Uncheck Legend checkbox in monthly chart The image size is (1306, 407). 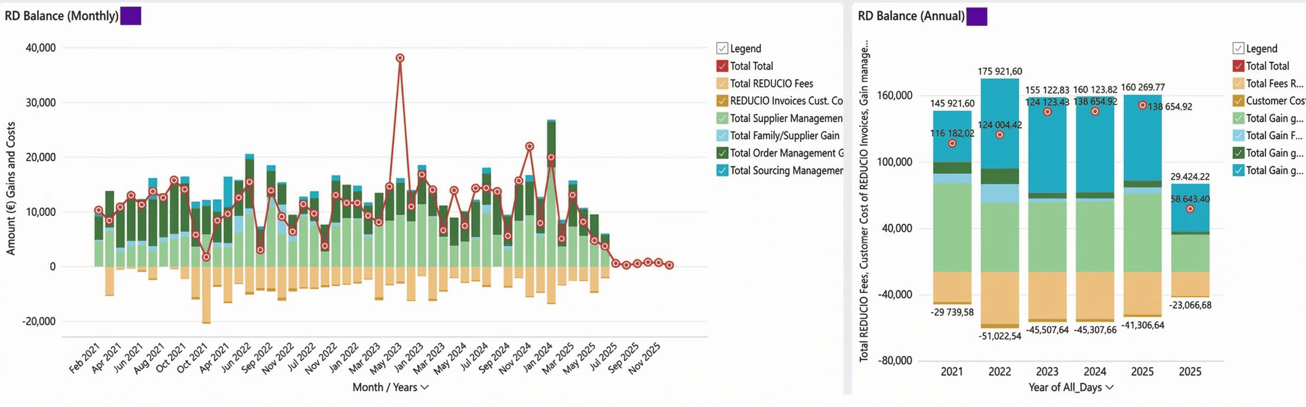[x=722, y=48]
